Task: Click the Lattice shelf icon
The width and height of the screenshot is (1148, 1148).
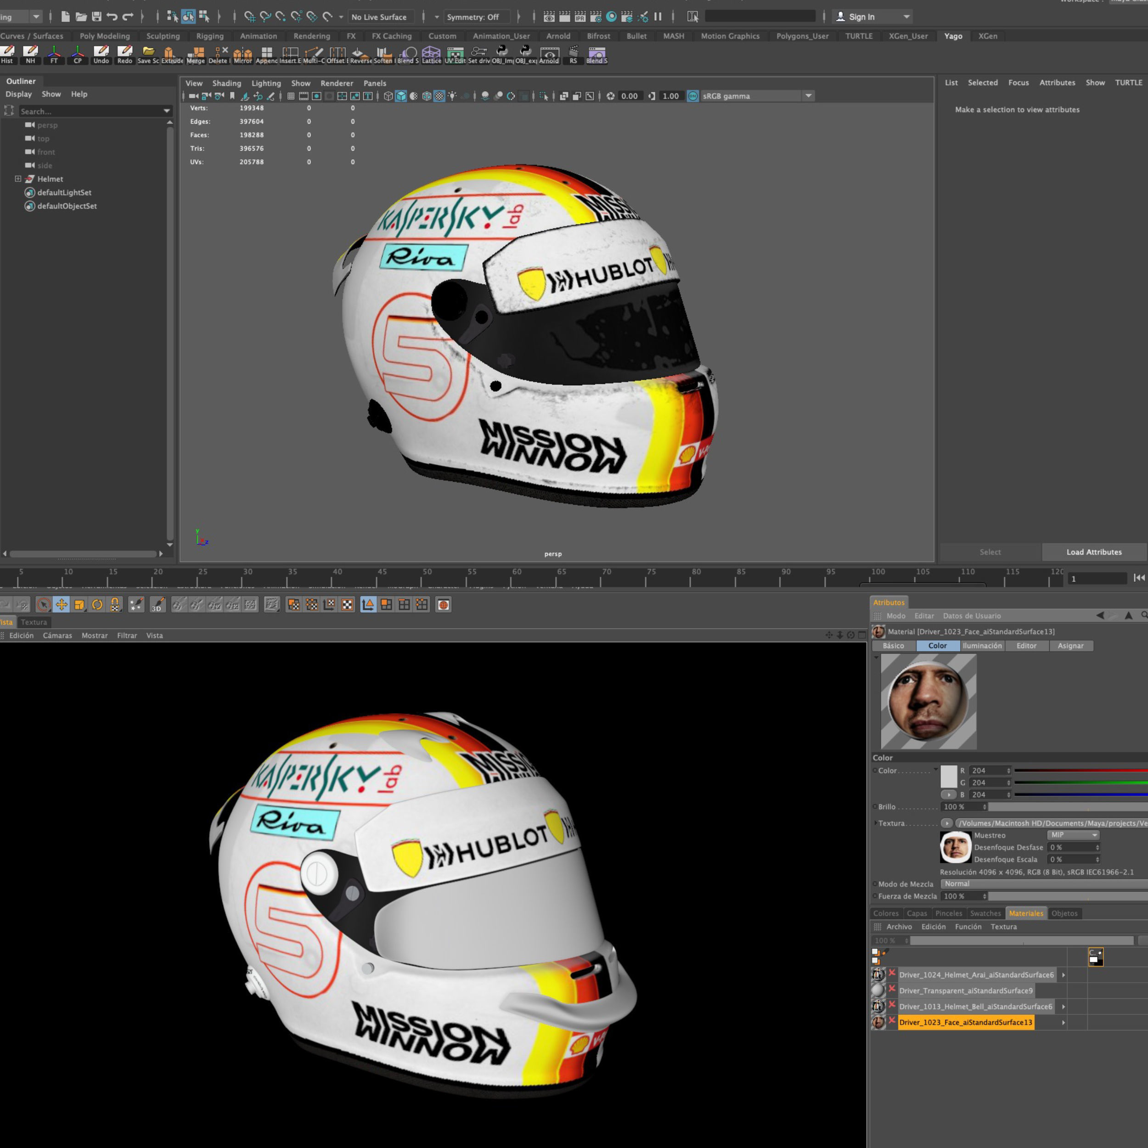Action: coord(431,55)
